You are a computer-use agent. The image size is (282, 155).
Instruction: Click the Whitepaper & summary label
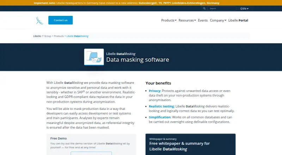163,139
